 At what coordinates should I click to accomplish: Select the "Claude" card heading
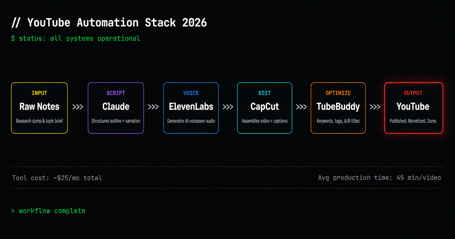click(x=116, y=106)
